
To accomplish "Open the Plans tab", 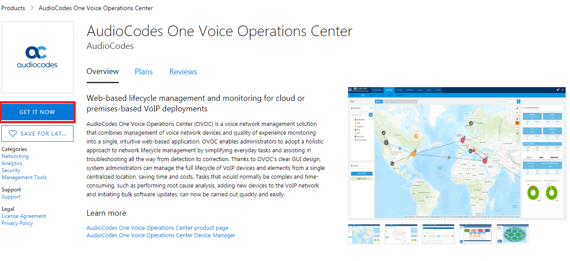I will [143, 72].
